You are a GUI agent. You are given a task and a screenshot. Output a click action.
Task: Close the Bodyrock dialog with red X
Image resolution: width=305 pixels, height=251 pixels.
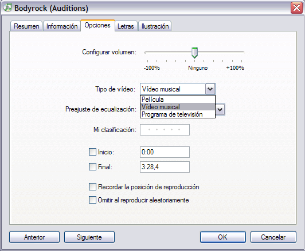tap(296, 8)
